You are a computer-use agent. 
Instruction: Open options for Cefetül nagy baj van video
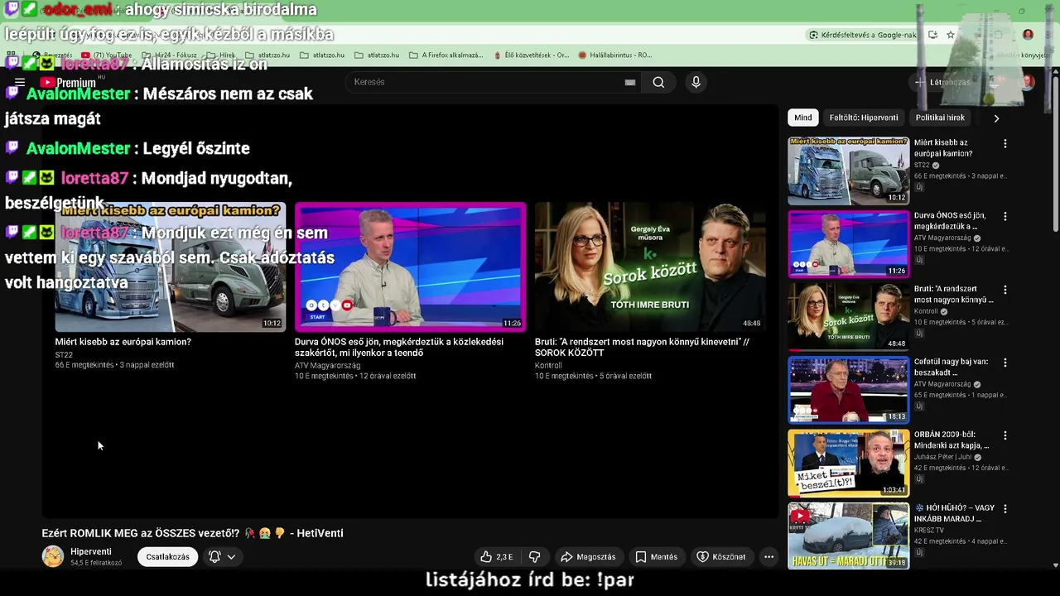click(x=1005, y=363)
